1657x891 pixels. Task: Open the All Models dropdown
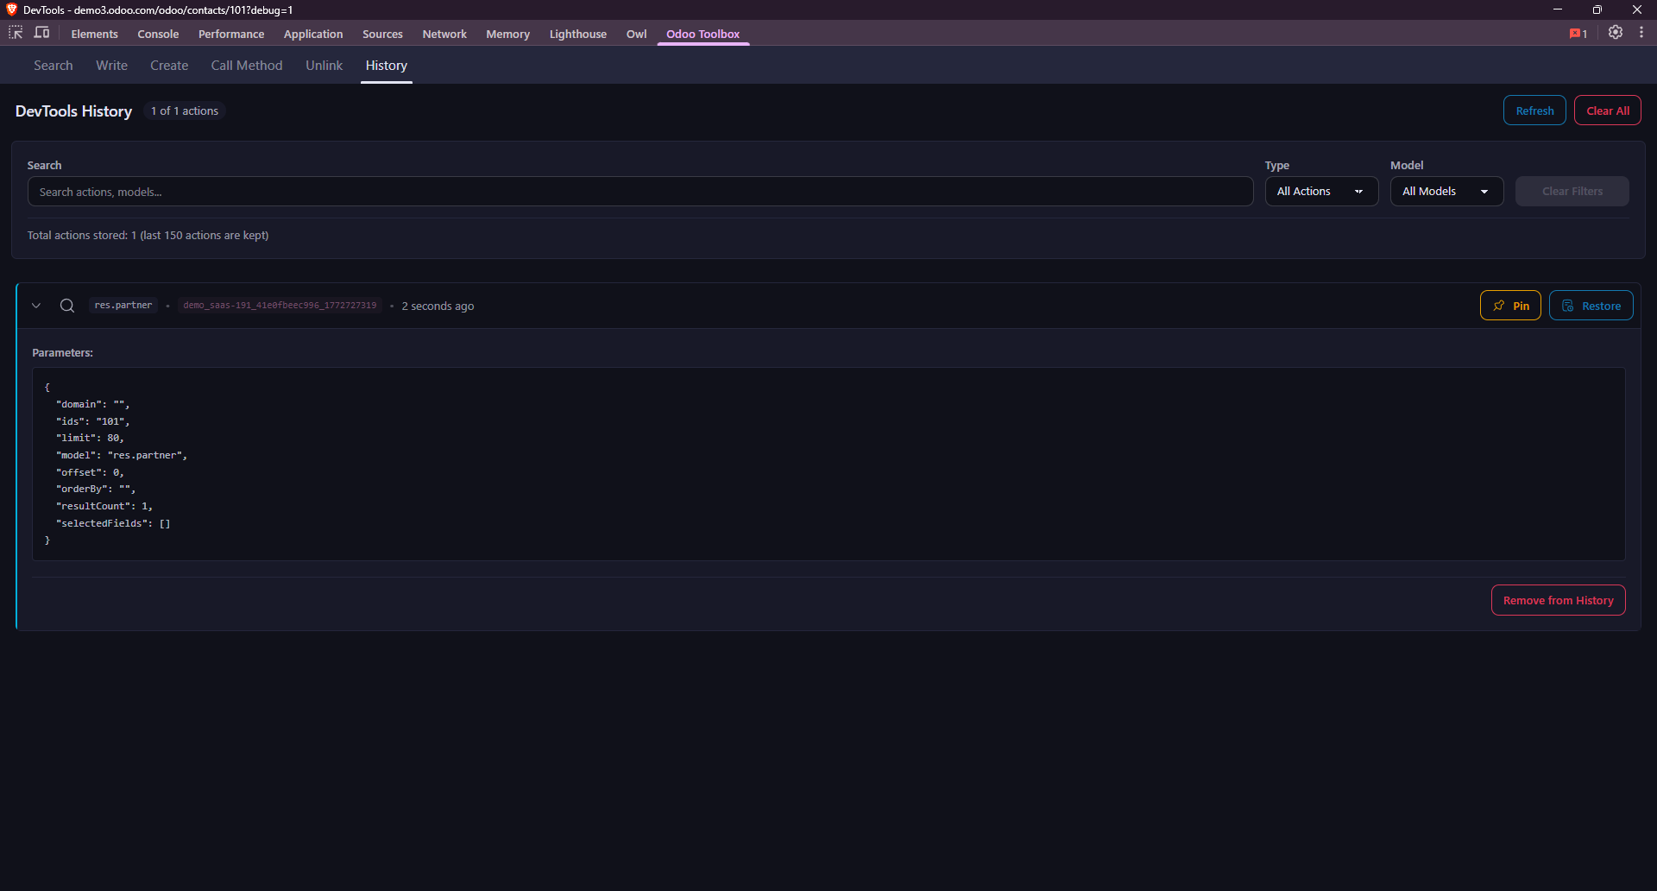[1446, 191]
